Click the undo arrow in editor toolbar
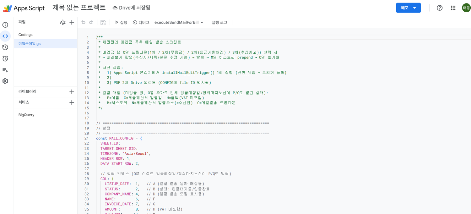This screenshot has width=471, height=214. [x=83, y=22]
